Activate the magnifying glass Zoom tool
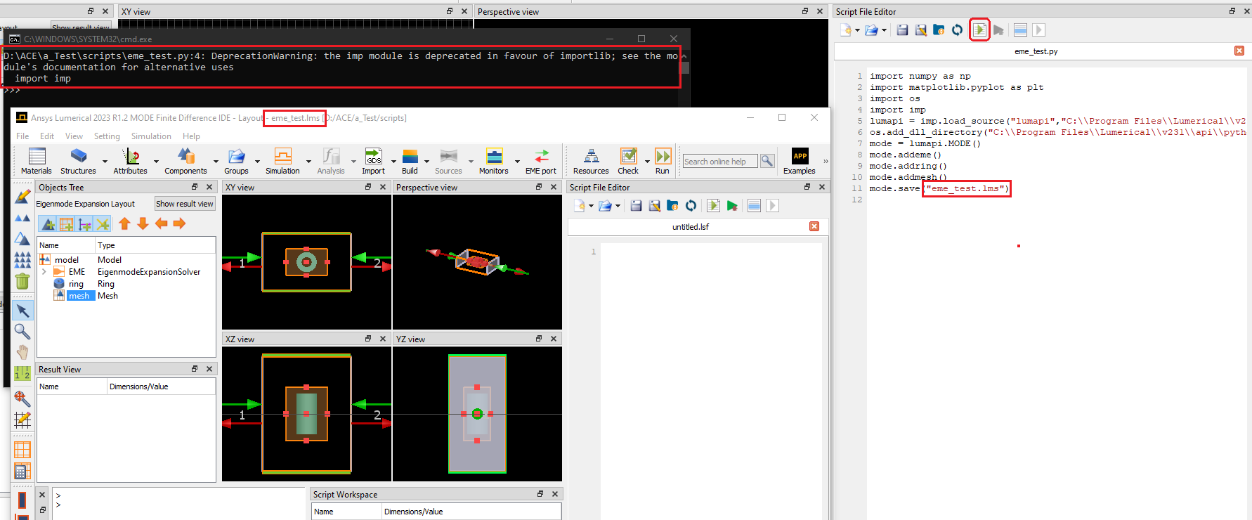This screenshot has width=1252, height=520. (x=22, y=331)
